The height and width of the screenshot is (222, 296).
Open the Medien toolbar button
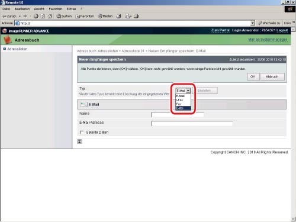point(105,16)
